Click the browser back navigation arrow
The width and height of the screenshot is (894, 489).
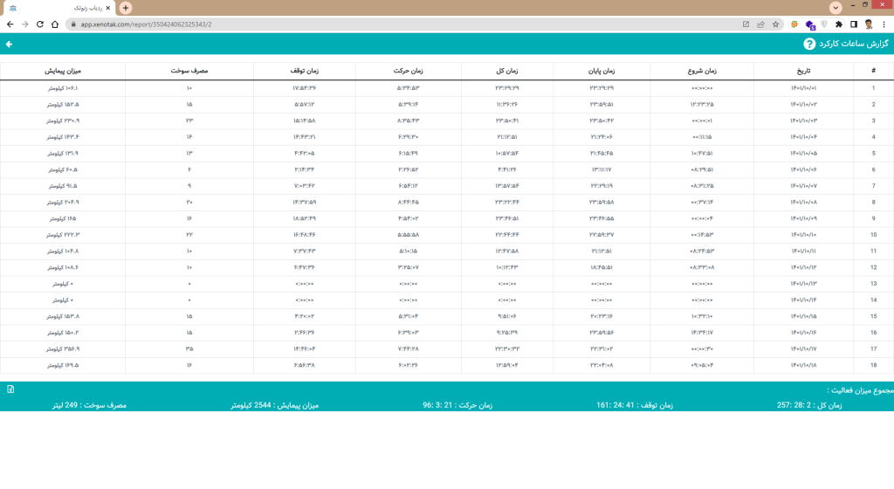(10, 24)
